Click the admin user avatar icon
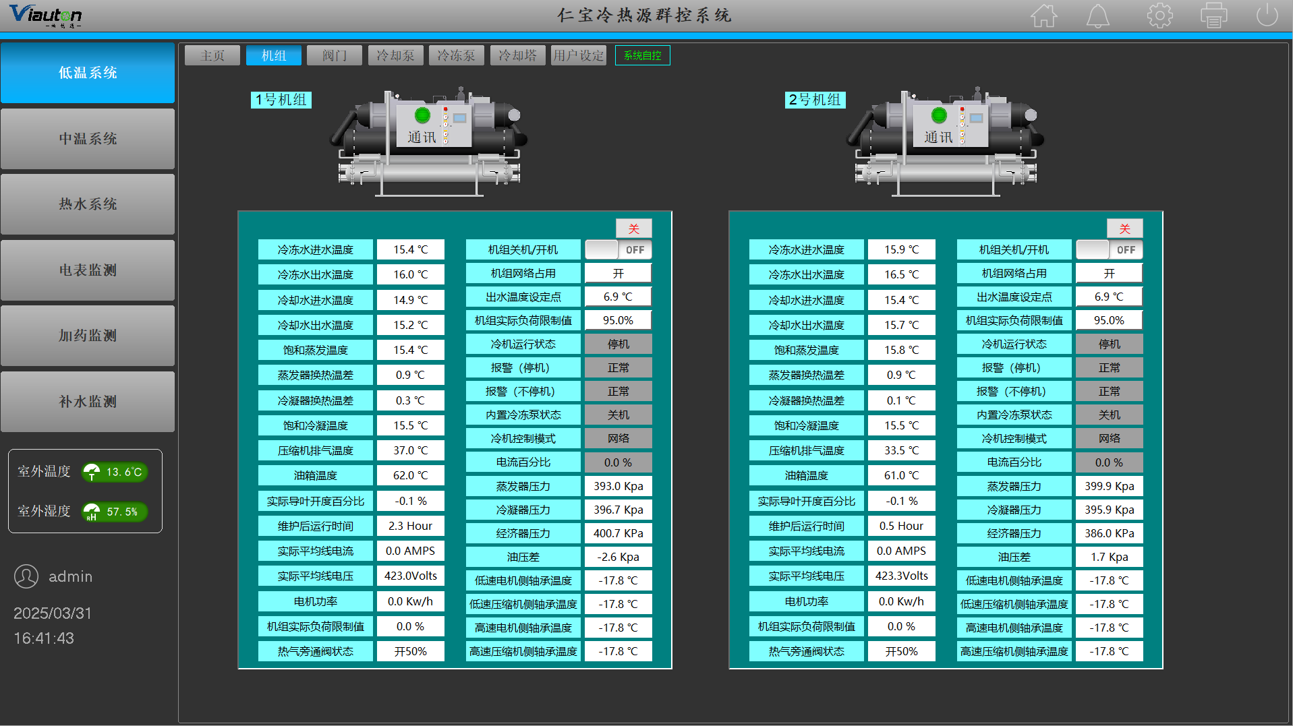The width and height of the screenshot is (1293, 726). [26, 576]
